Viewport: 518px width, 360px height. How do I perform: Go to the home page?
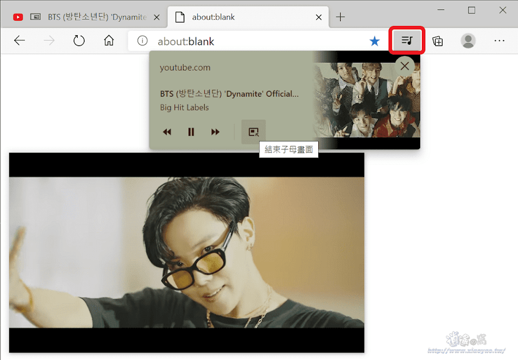[x=109, y=41]
